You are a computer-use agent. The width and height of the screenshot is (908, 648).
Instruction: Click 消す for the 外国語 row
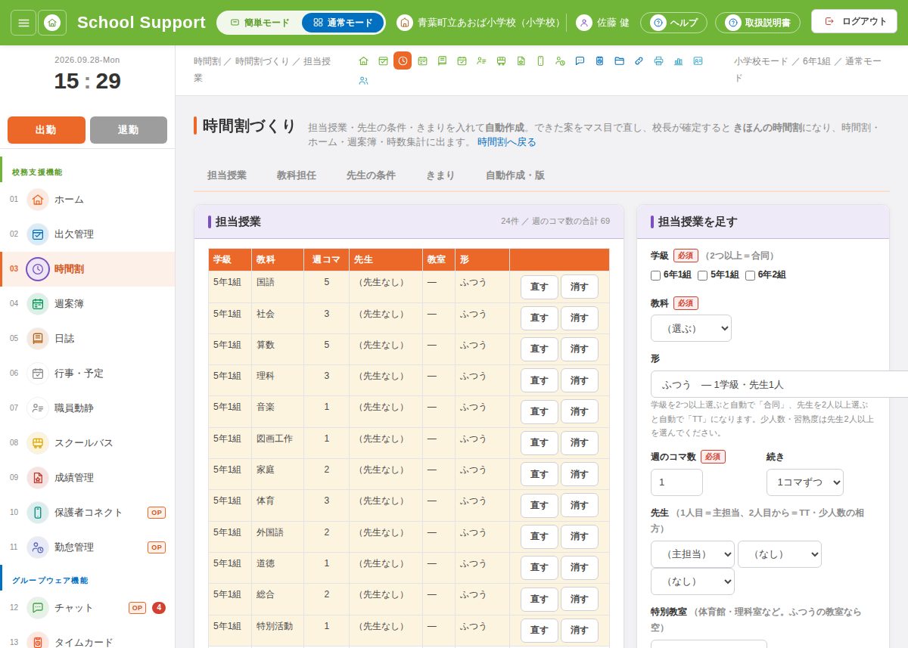point(580,537)
